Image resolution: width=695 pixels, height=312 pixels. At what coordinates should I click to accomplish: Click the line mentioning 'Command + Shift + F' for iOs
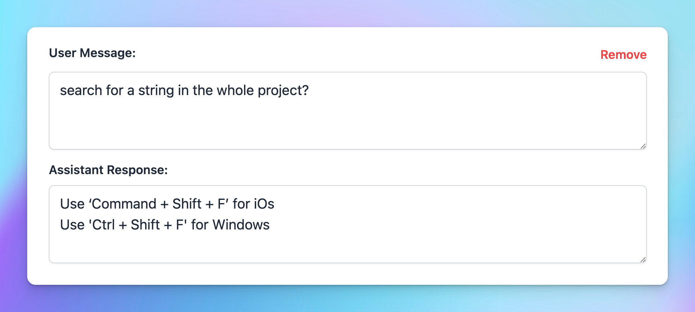pyautogui.click(x=167, y=204)
